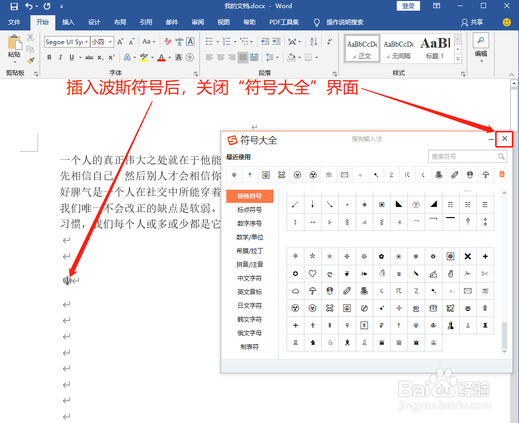Clear recent symbols with trash icon
The height and width of the screenshot is (423, 519).
click(502, 174)
